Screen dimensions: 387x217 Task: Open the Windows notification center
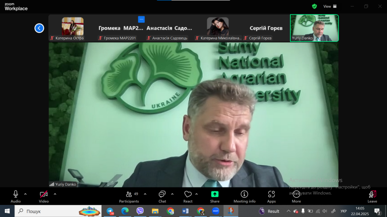pos(377,211)
